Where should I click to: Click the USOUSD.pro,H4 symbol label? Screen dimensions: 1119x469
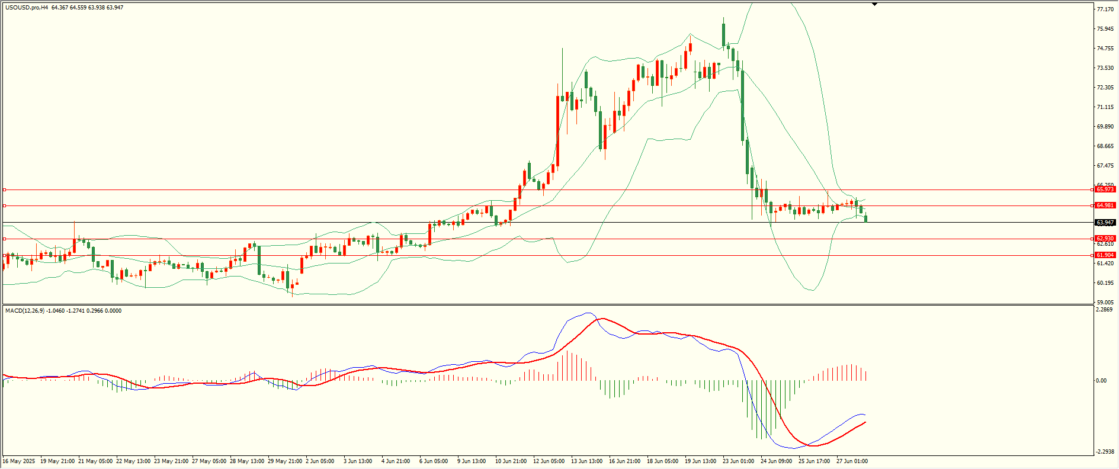click(27, 8)
